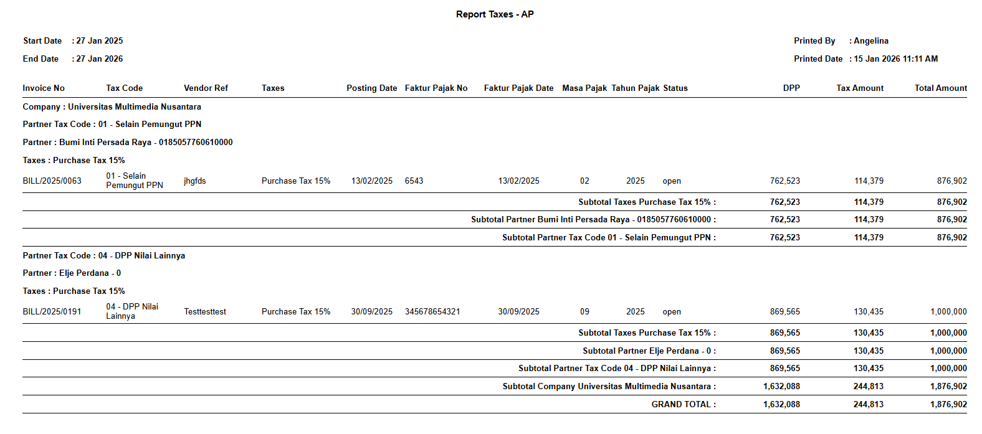
Task: Click vendor reference jhgfds
Action: (x=194, y=181)
